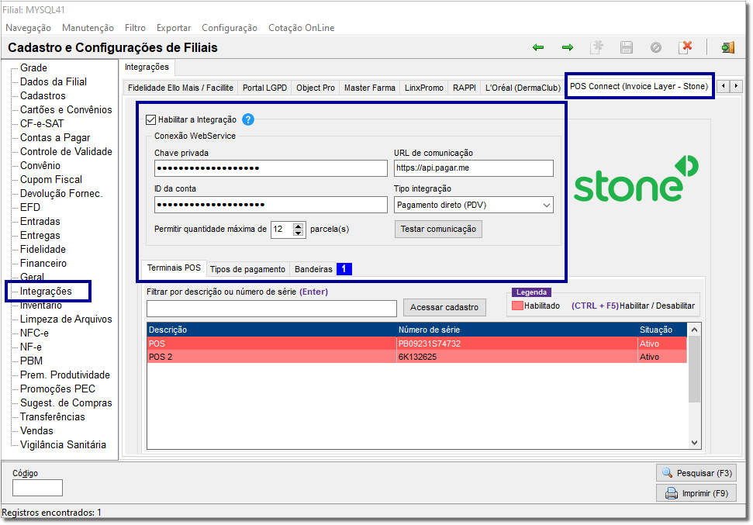Image resolution: width=753 pixels, height=525 pixels.
Task: Select the POS 2 table row
Action: pyautogui.click(x=416, y=357)
